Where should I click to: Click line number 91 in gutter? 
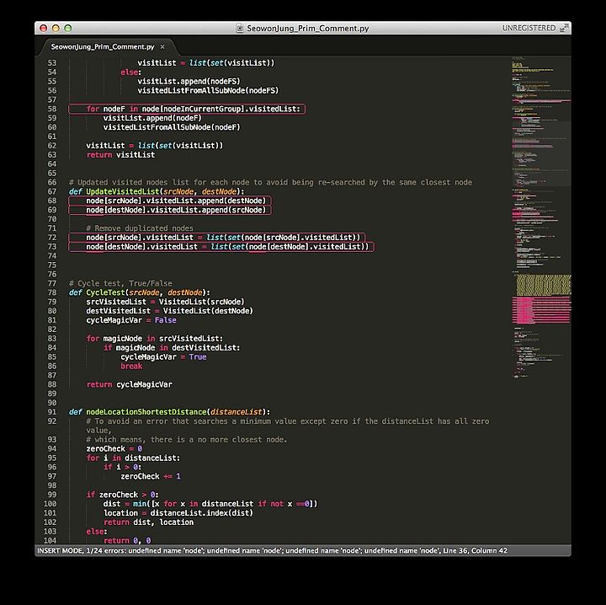[52, 412]
